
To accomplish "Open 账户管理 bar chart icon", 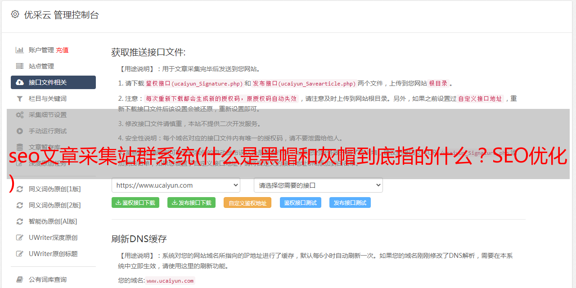I will point(20,50).
